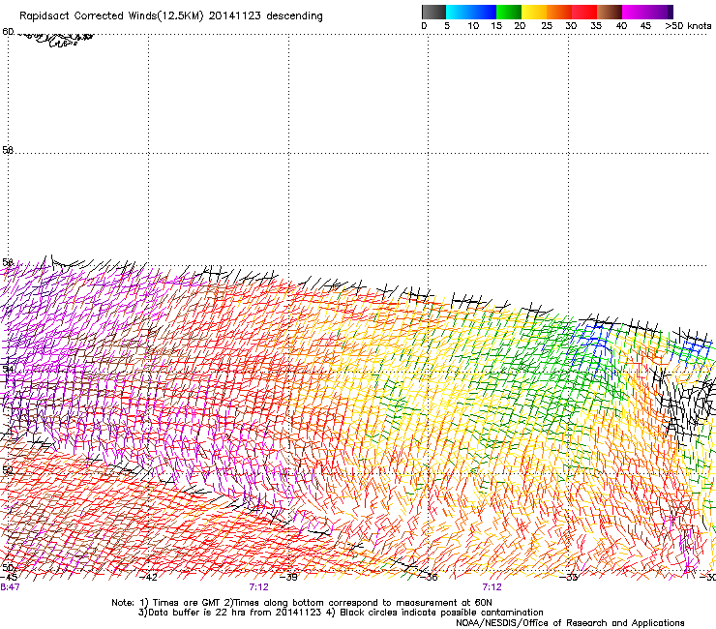Click the '-39' longitude axis label

coord(288,577)
